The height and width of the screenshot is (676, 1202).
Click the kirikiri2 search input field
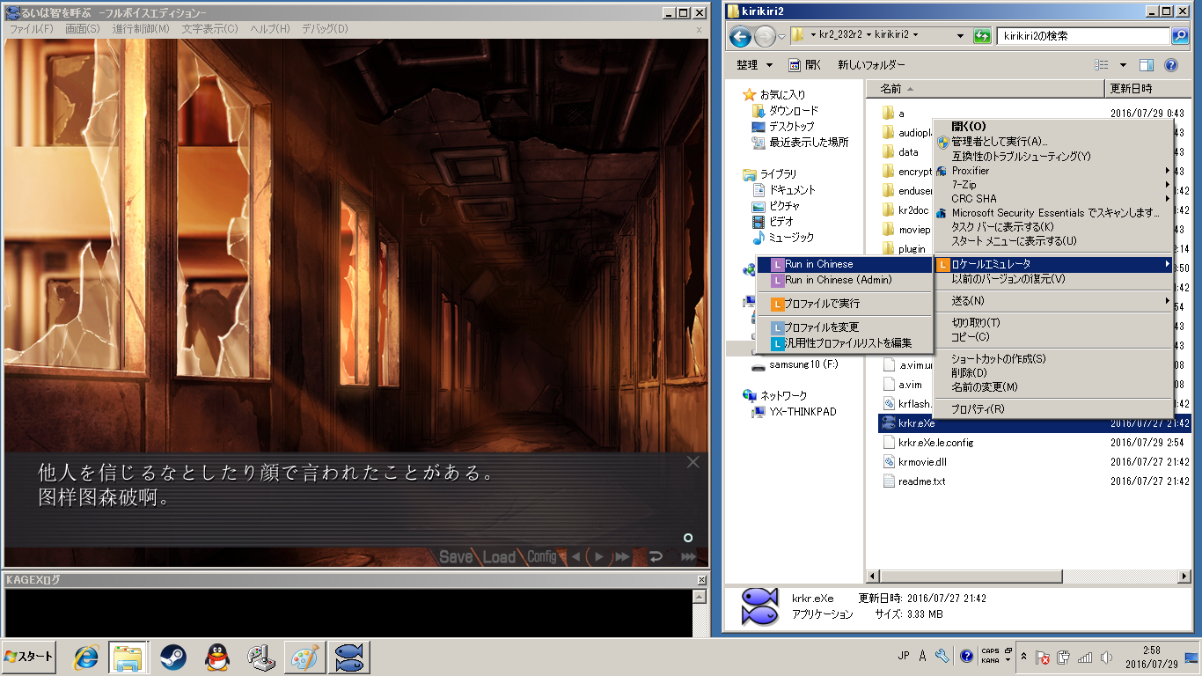tap(1082, 36)
